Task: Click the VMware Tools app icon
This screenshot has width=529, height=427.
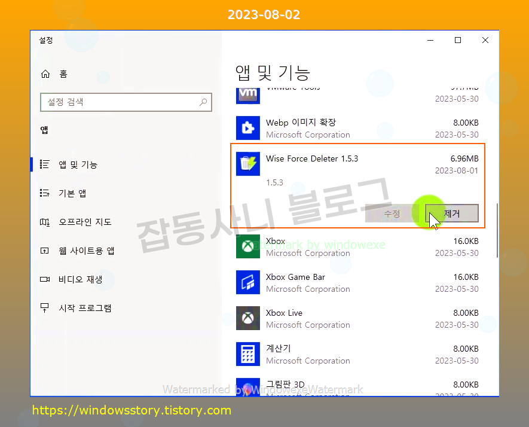Action: pos(248,95)
